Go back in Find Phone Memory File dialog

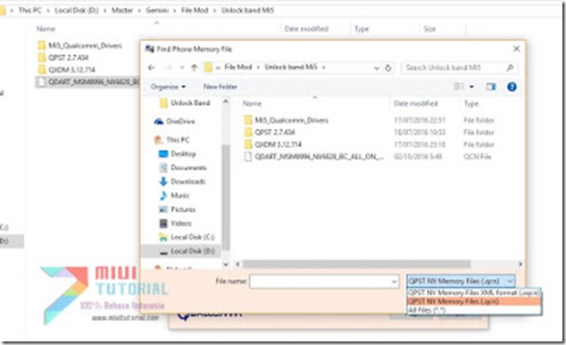tap(152, 68)
